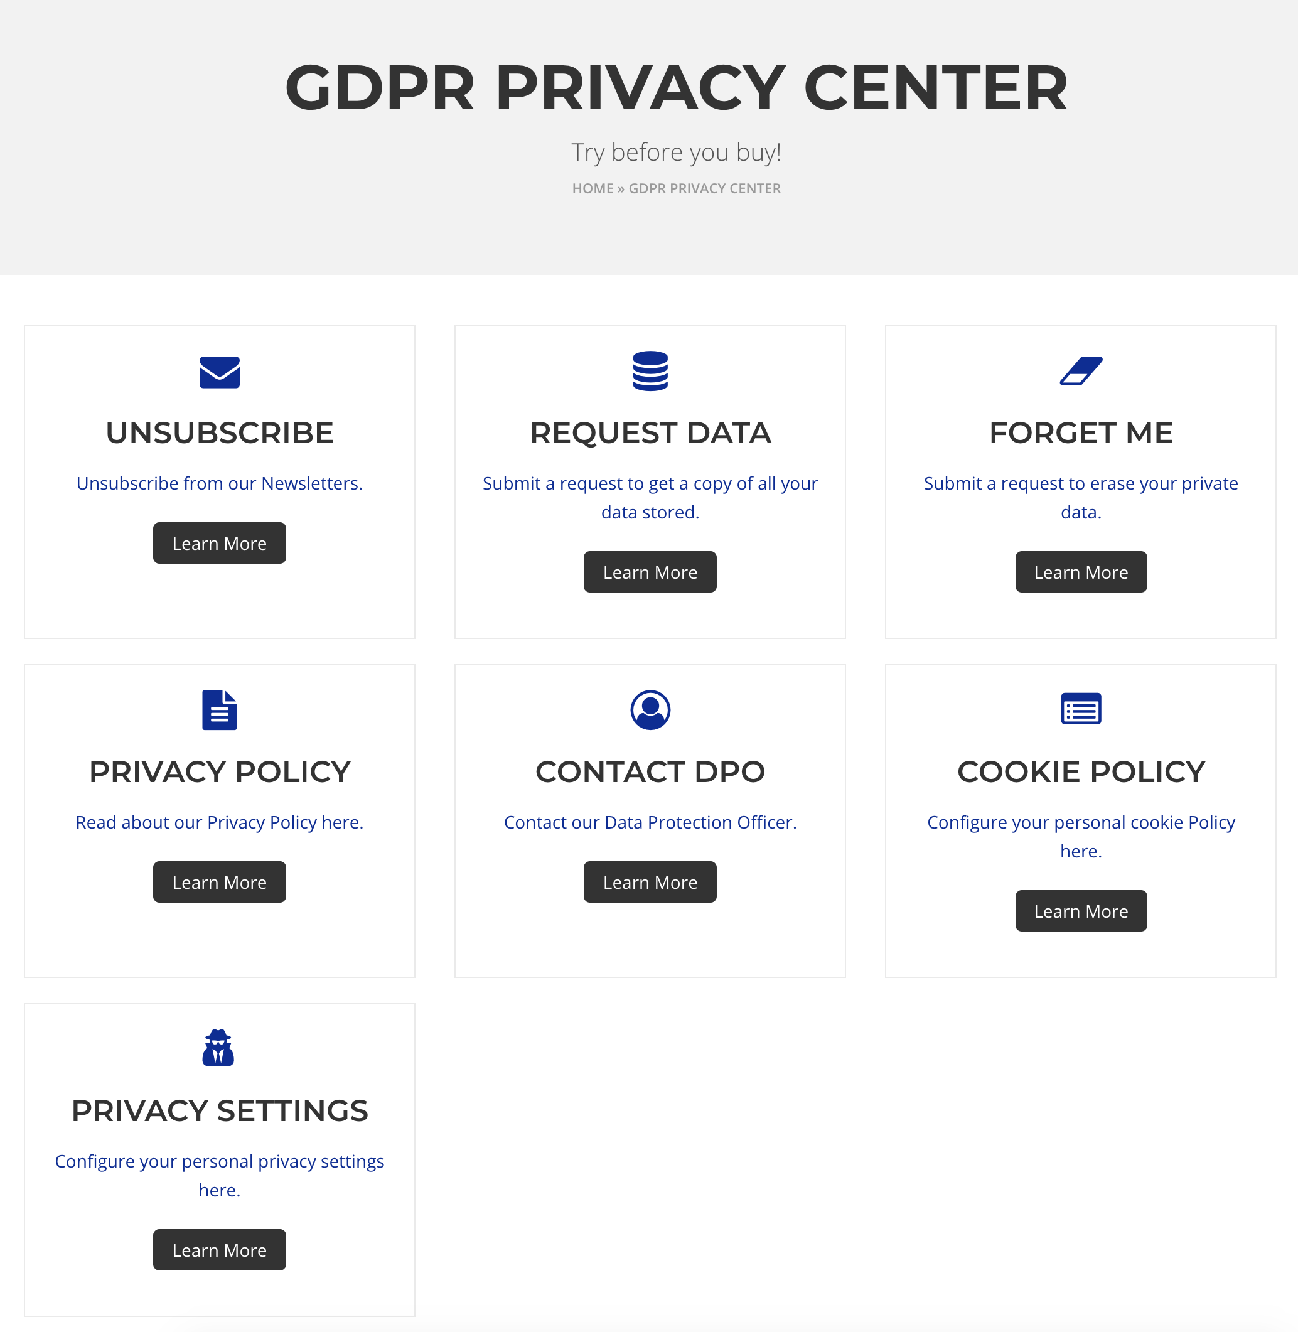Click Learn More under Forget Me

1081,572
